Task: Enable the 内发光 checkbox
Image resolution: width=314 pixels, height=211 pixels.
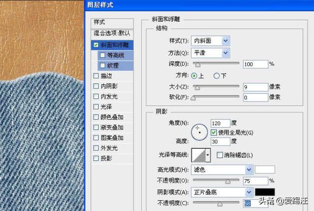Action: pyautogui.click(x=96, y=97)
